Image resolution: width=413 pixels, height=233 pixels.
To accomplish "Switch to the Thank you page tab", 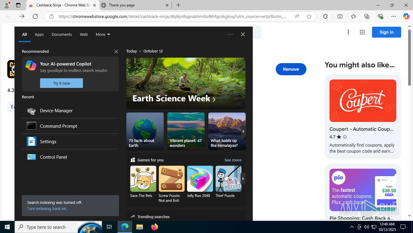I will 135,5.
